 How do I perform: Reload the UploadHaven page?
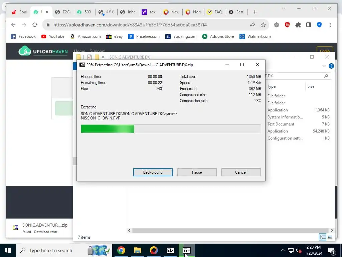tap(35, 25)
